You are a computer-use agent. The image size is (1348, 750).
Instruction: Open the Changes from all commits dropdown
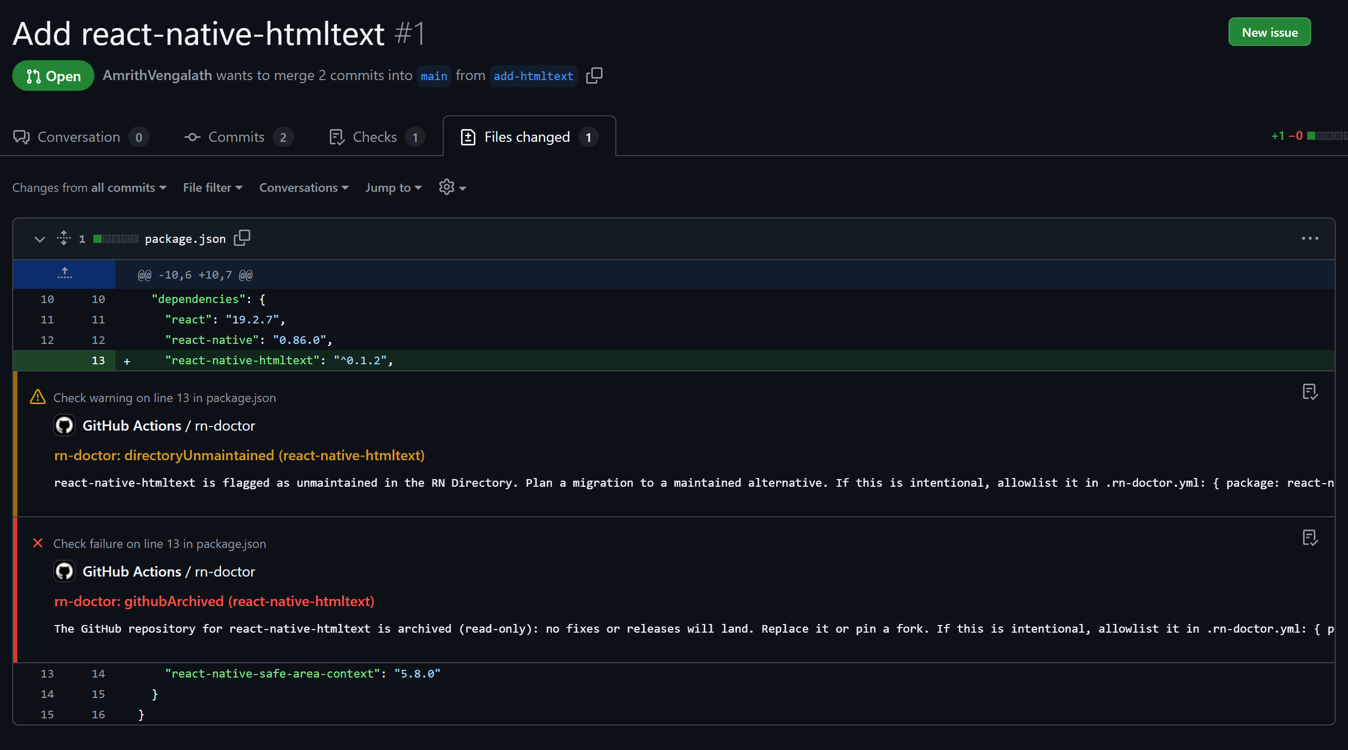tap(89, 188)
